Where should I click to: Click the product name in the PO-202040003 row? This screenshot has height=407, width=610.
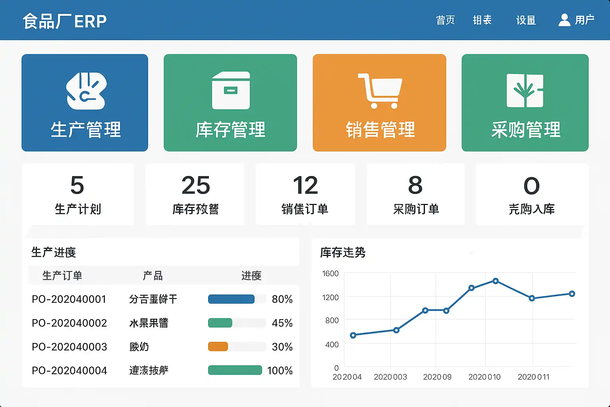pyautogui.click(x=139, y=347)
